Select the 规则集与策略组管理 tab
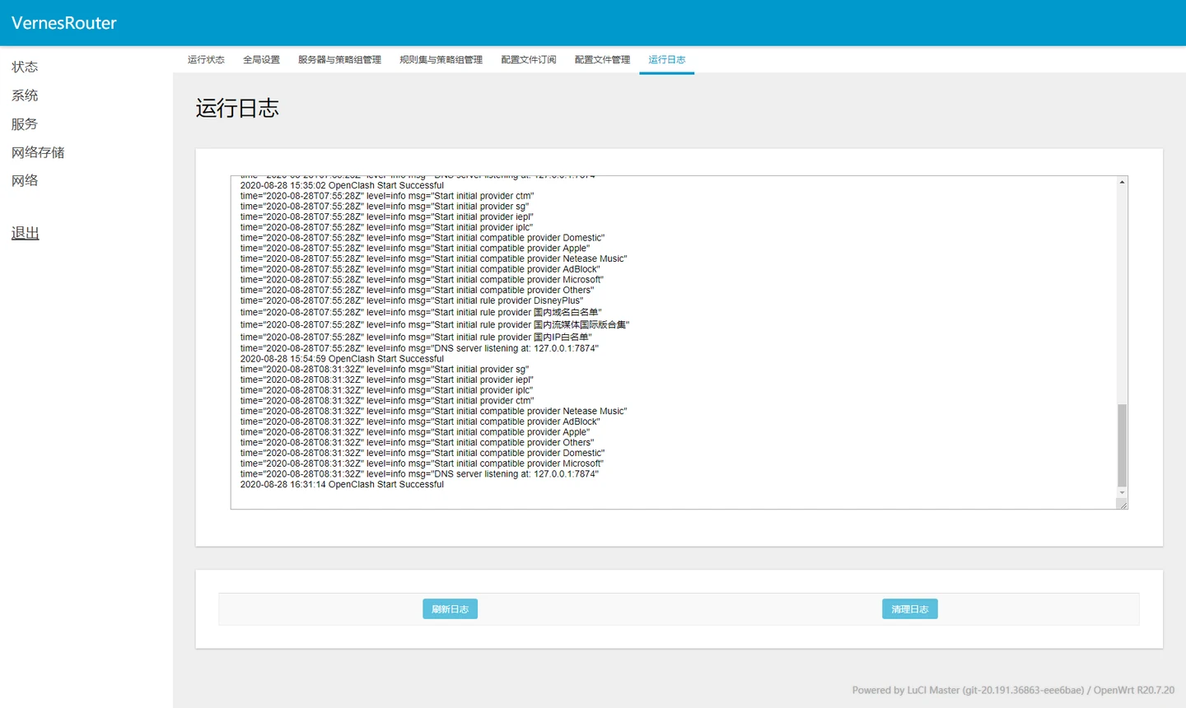The width and height of the screenshot is (1186, 708). [x=441, y=59]
